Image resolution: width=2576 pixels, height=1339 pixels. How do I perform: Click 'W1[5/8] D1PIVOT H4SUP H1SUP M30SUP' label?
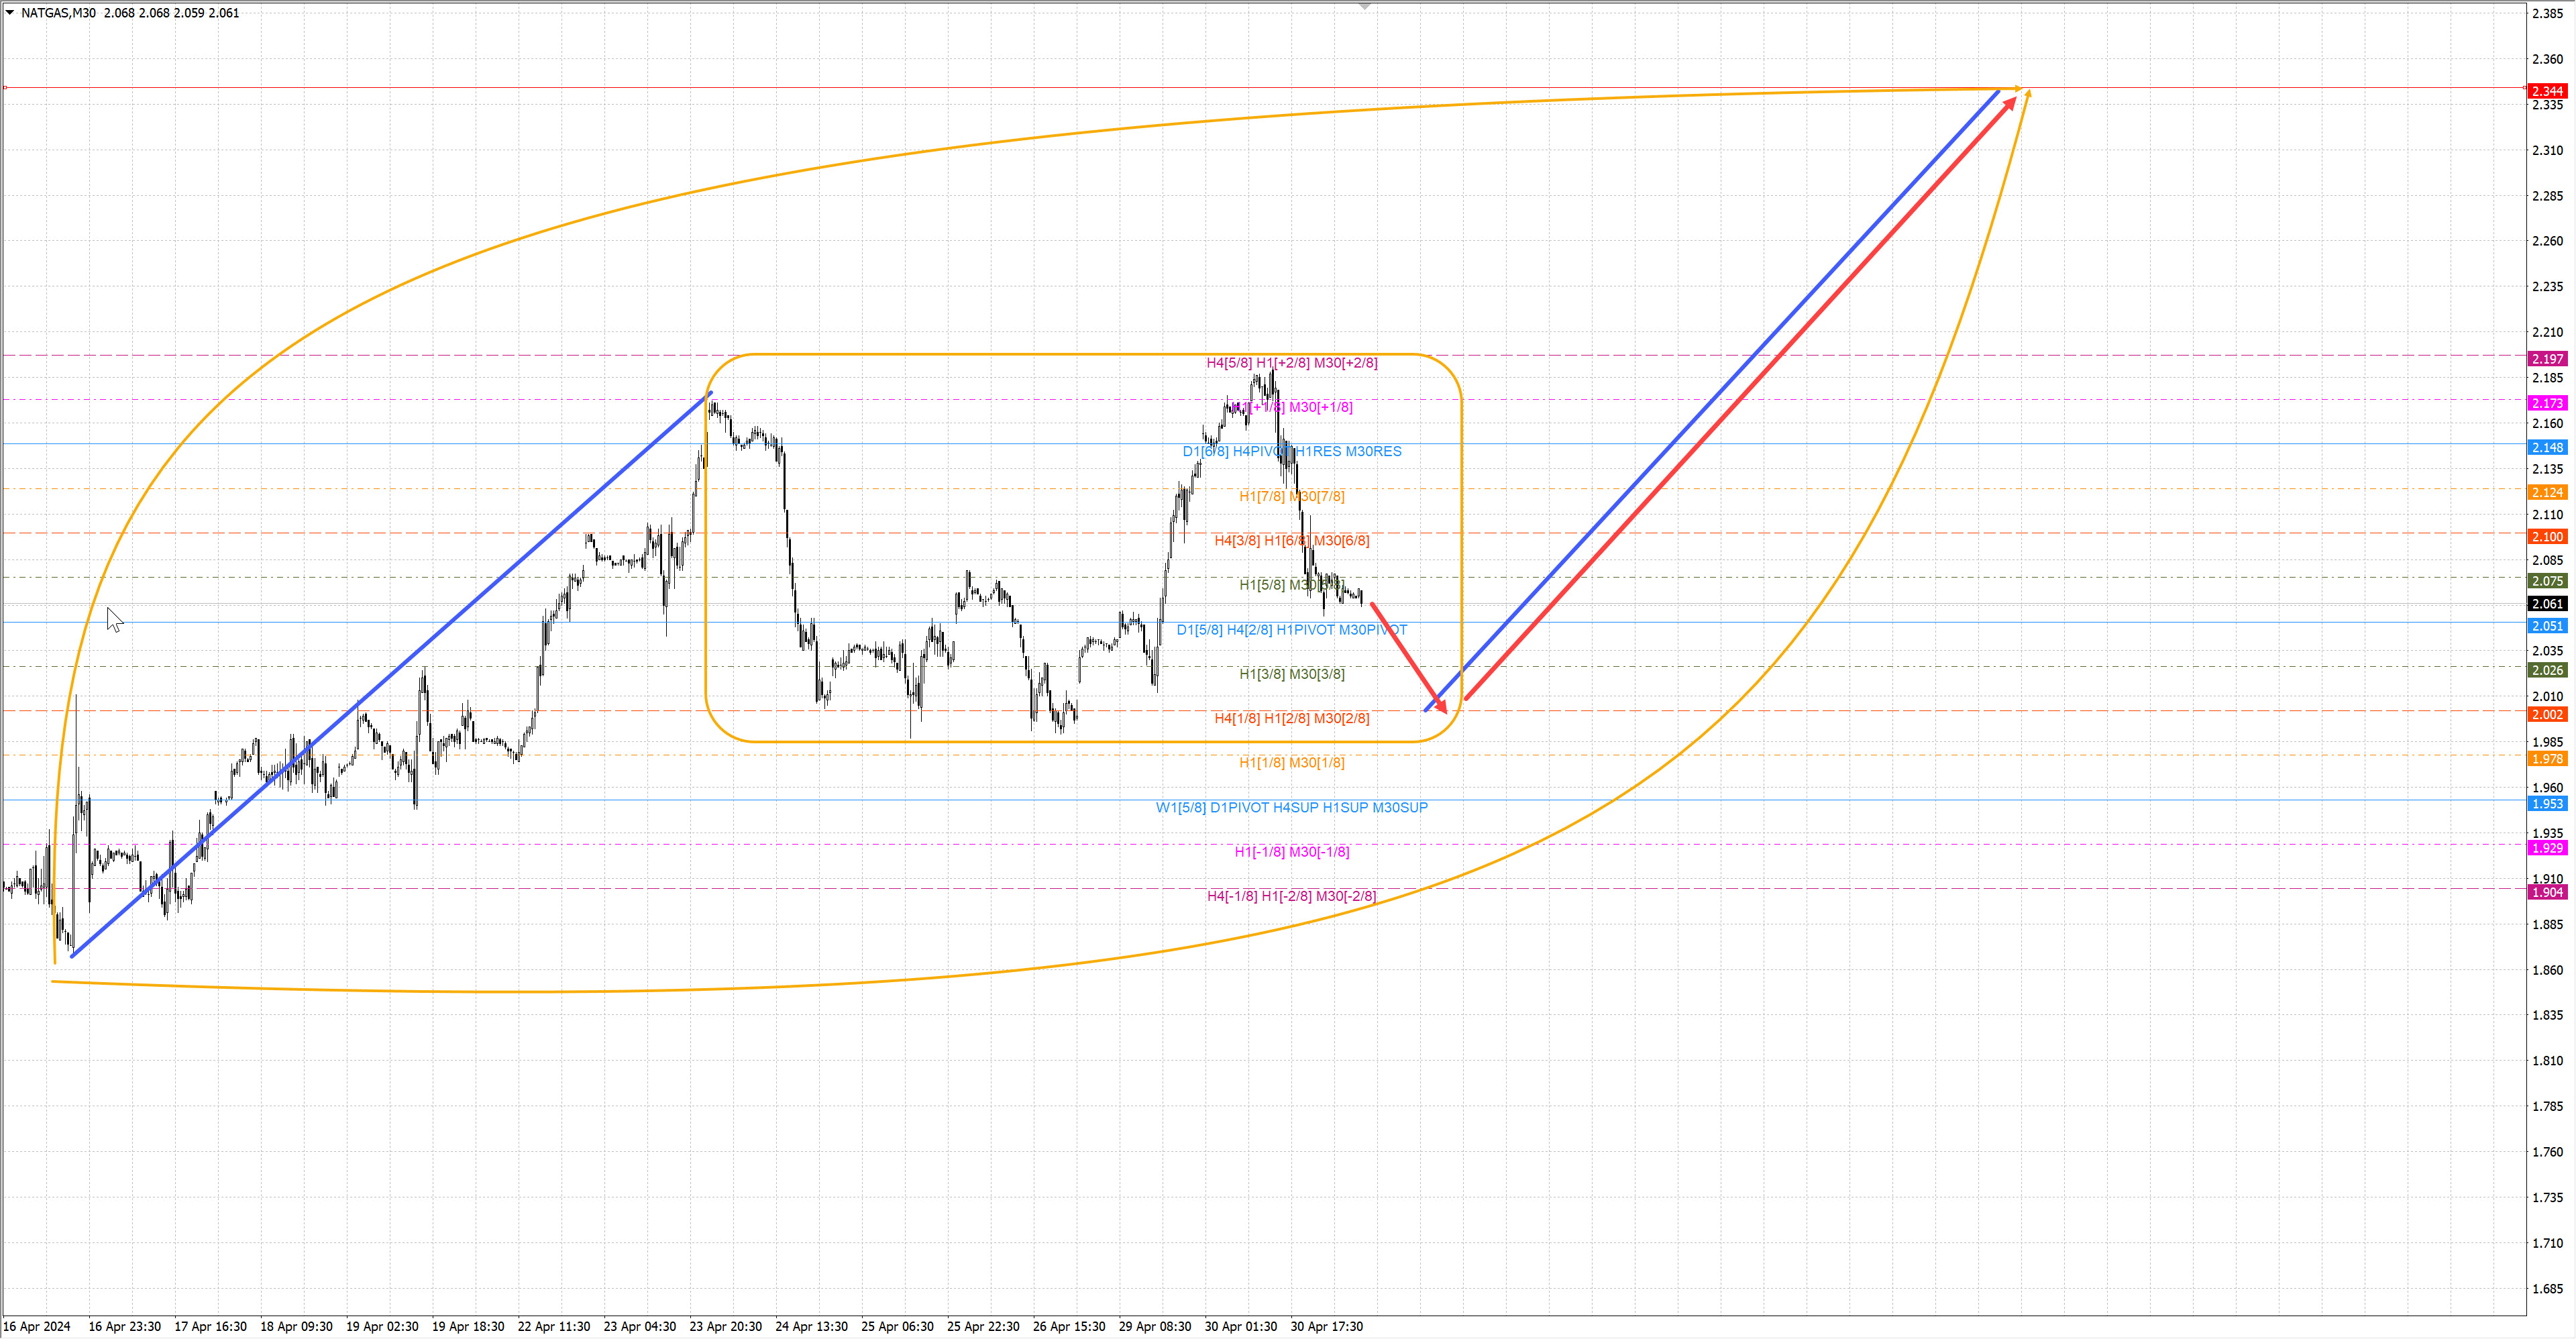1291,808
